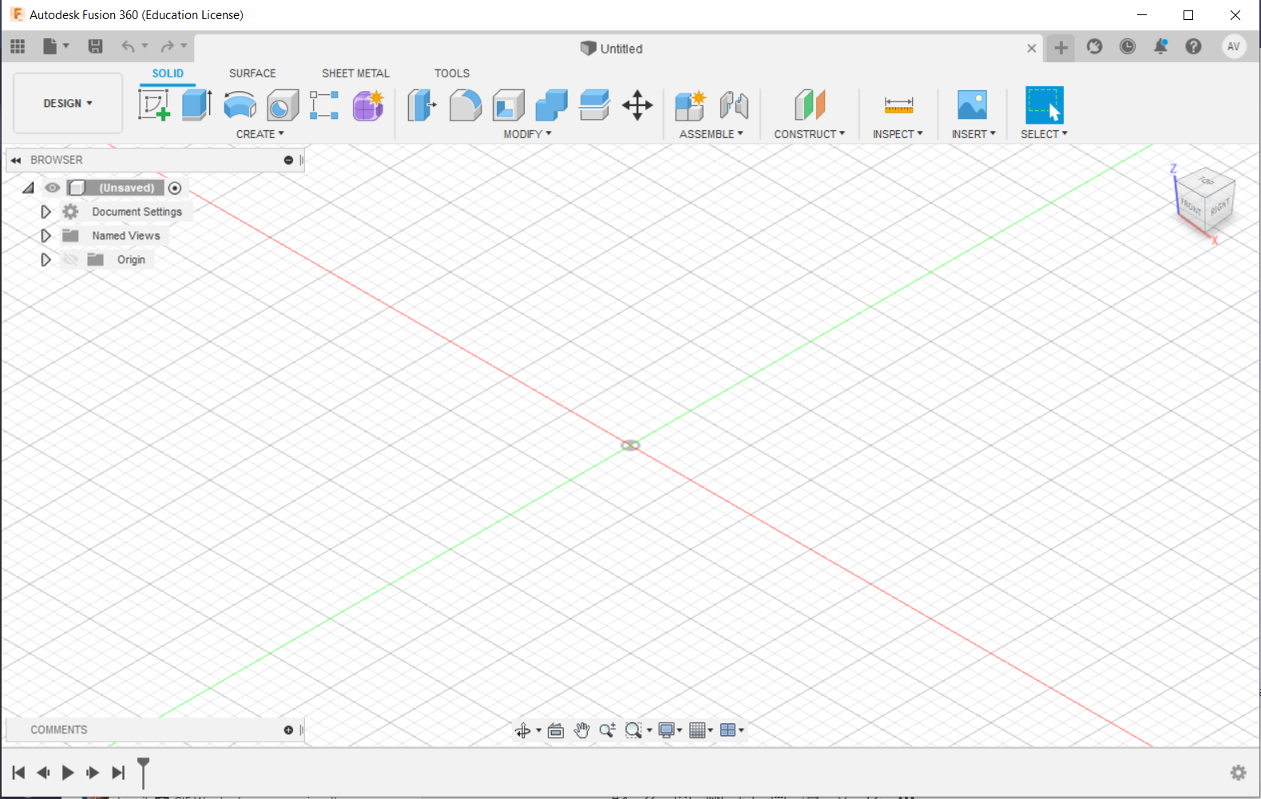This screenshot has height=799, width=1261.
Task: Open the Assemble dropdown menu
Action: pyautogui.click(x=711, y=134)
